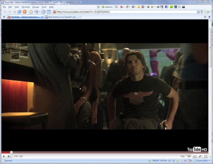Click the gray diamond plugin icon

coord(127,7)
